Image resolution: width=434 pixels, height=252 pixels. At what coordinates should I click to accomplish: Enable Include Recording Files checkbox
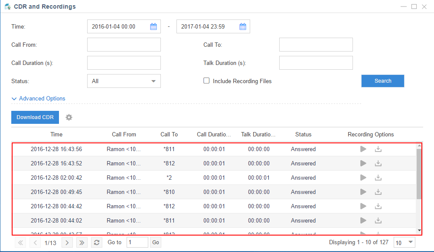click(207, 81)
